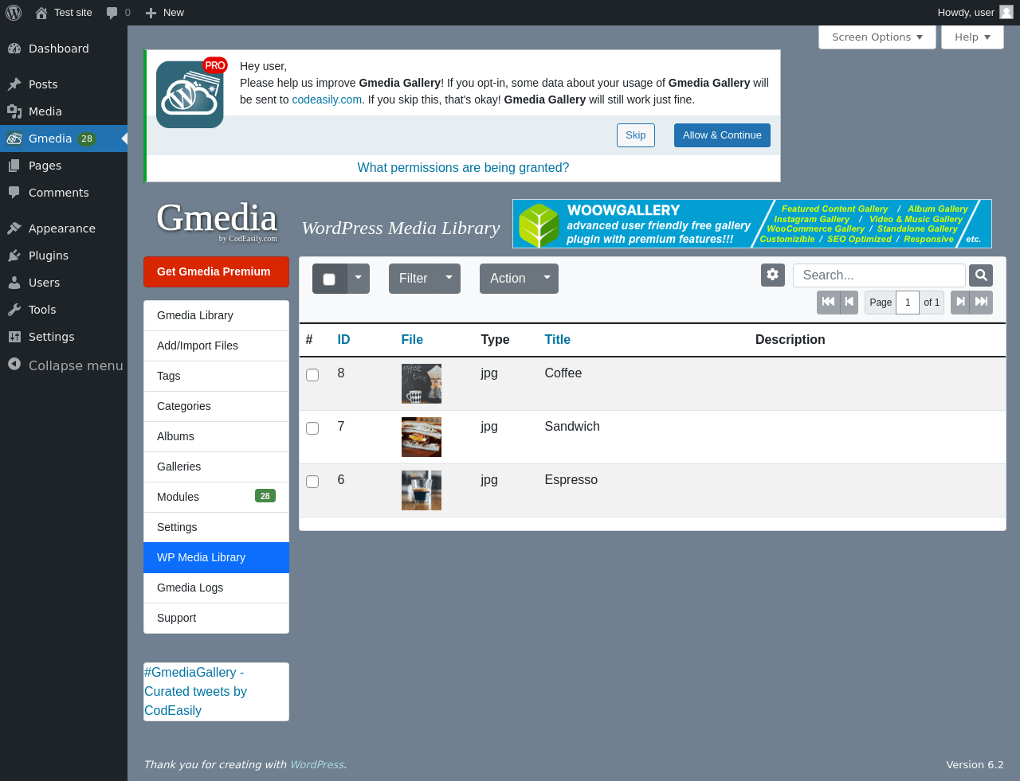Open the Sandwich image thumbnail
Screen dimensions: 1020x781
pyautogui.click(x=422, y=437)
